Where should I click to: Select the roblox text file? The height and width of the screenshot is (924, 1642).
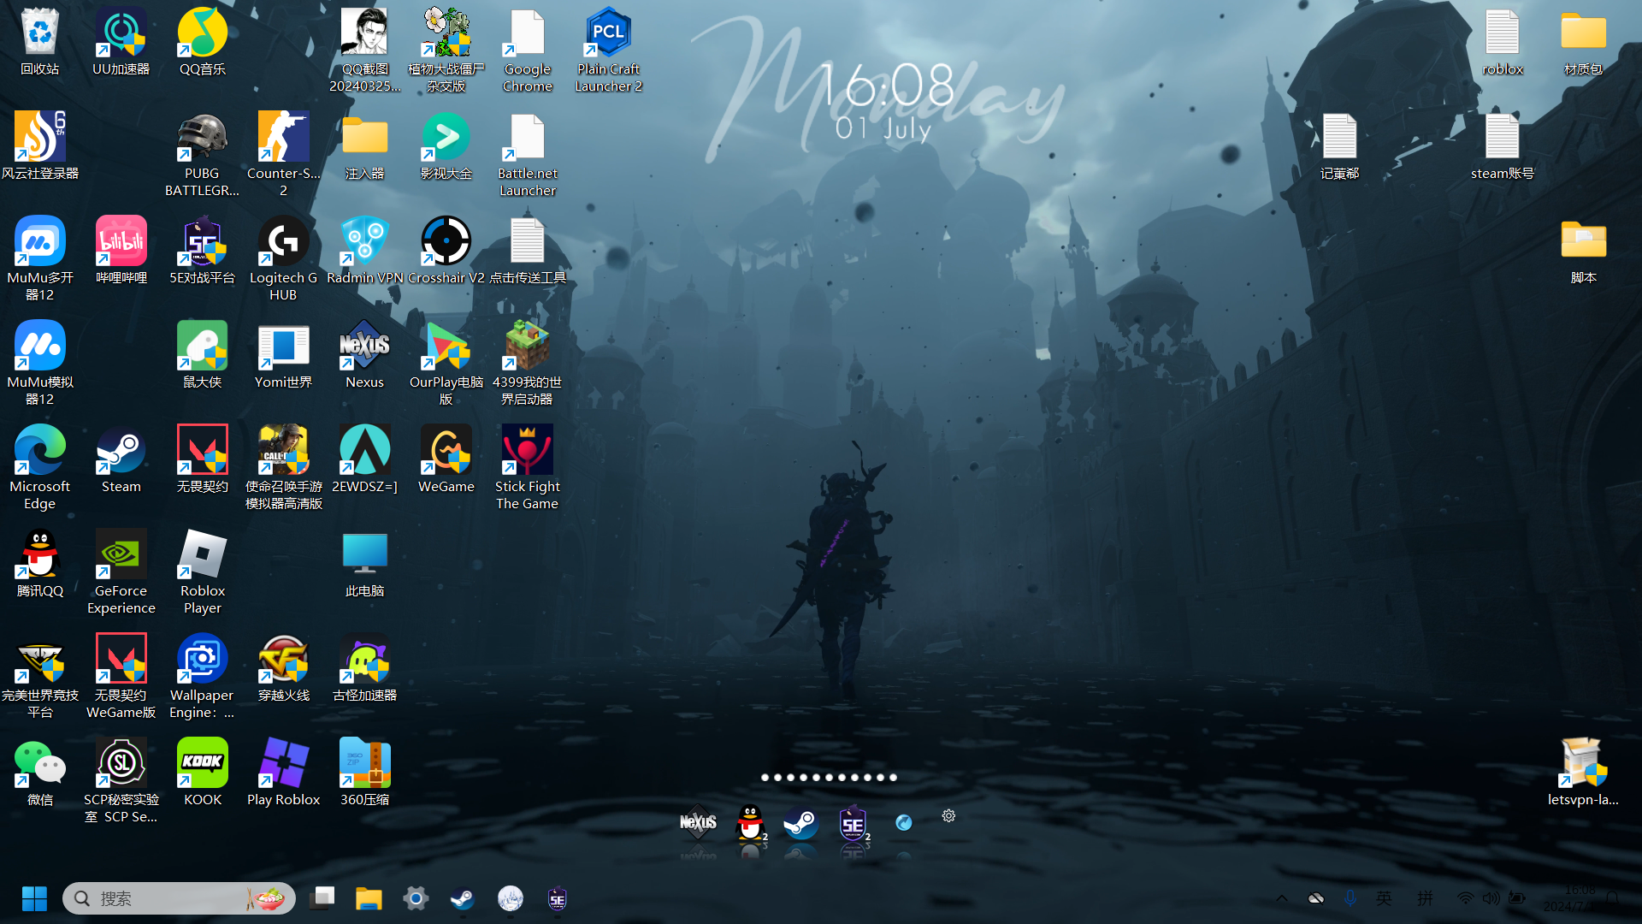pyautogui.click(x=1503, y=41)
